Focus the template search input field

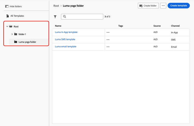[82, 17]
